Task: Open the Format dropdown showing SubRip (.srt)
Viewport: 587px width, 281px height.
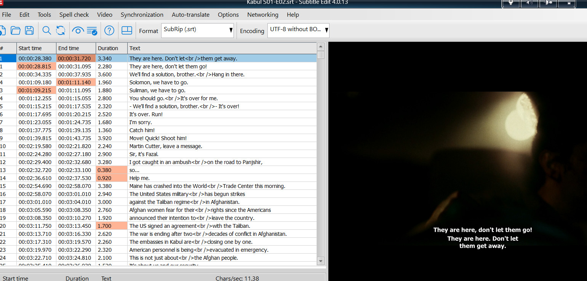Action: click(198, 30)
